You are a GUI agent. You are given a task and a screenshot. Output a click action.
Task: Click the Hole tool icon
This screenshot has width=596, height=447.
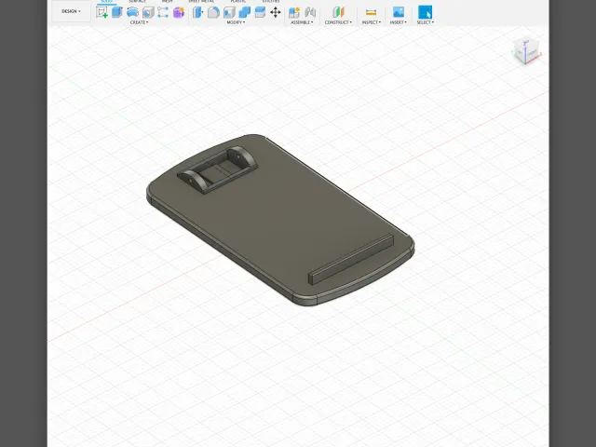click(148, 12)
